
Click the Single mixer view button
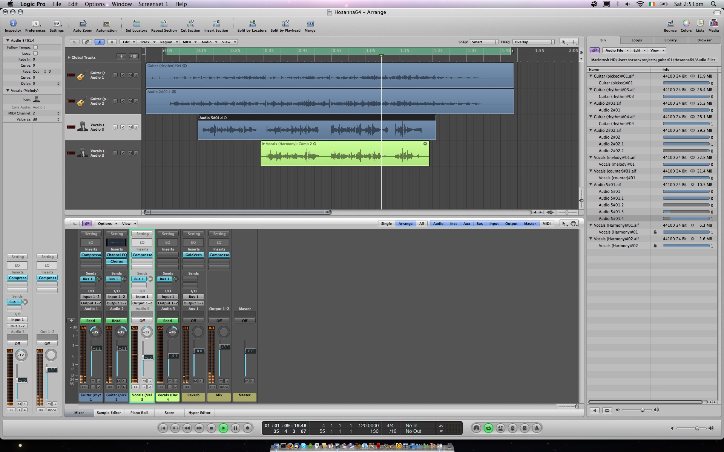click(386, 223)
